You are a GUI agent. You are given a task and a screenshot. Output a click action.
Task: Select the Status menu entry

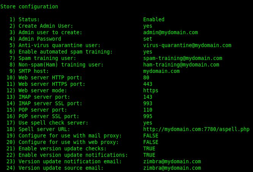click(24, 20)
